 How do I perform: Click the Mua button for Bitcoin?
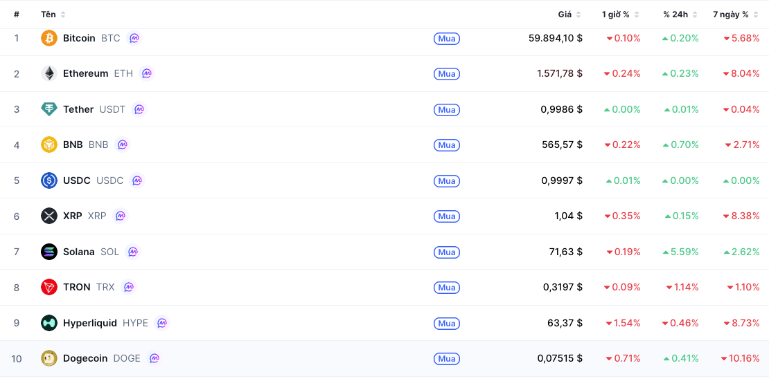[447, 38]
